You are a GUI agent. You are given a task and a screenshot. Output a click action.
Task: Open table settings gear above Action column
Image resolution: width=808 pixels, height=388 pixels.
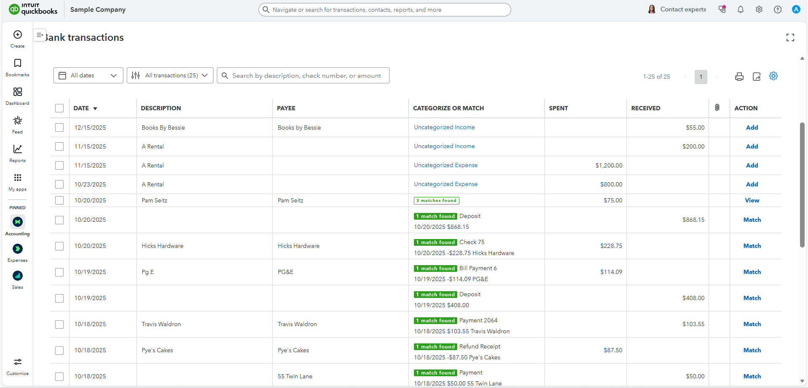[773, 76]
